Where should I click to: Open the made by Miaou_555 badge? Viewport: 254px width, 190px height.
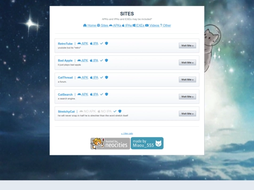pyautogui.click(x=147, y=143)
